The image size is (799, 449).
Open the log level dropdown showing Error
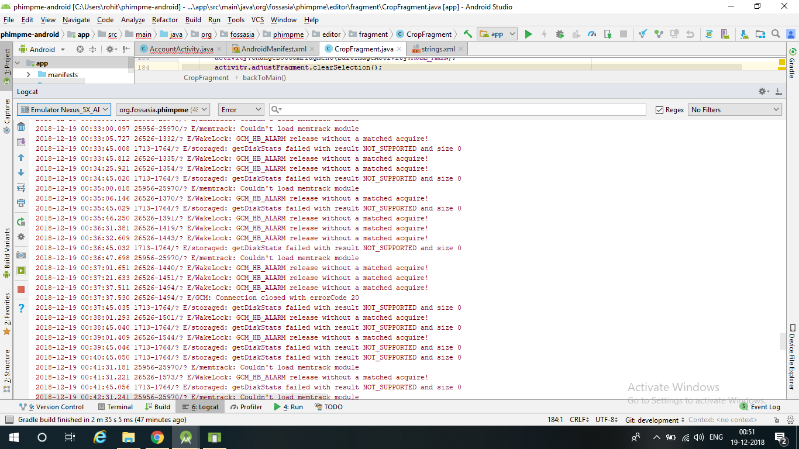pyautogui.click(x=241, y=109)
